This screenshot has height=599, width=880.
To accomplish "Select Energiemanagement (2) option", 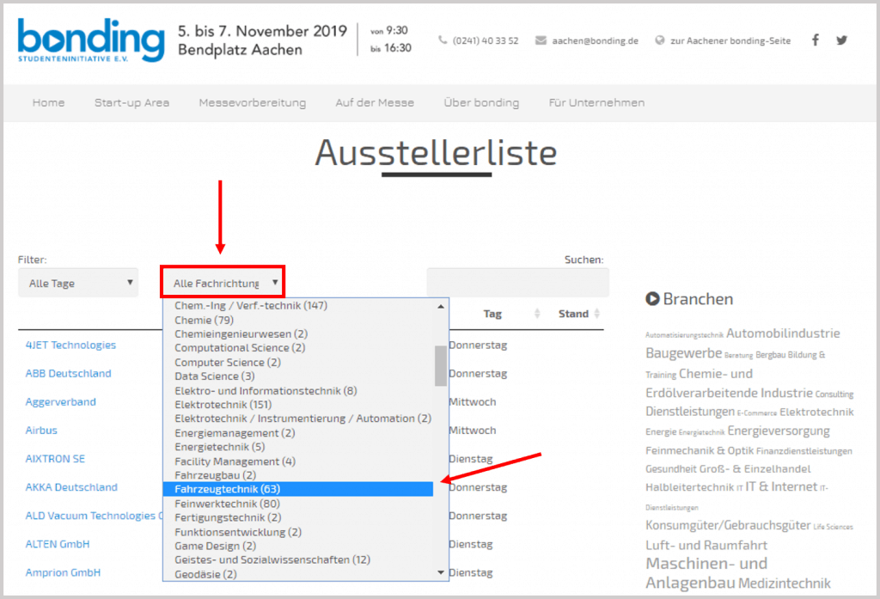I will click(235, 433).
